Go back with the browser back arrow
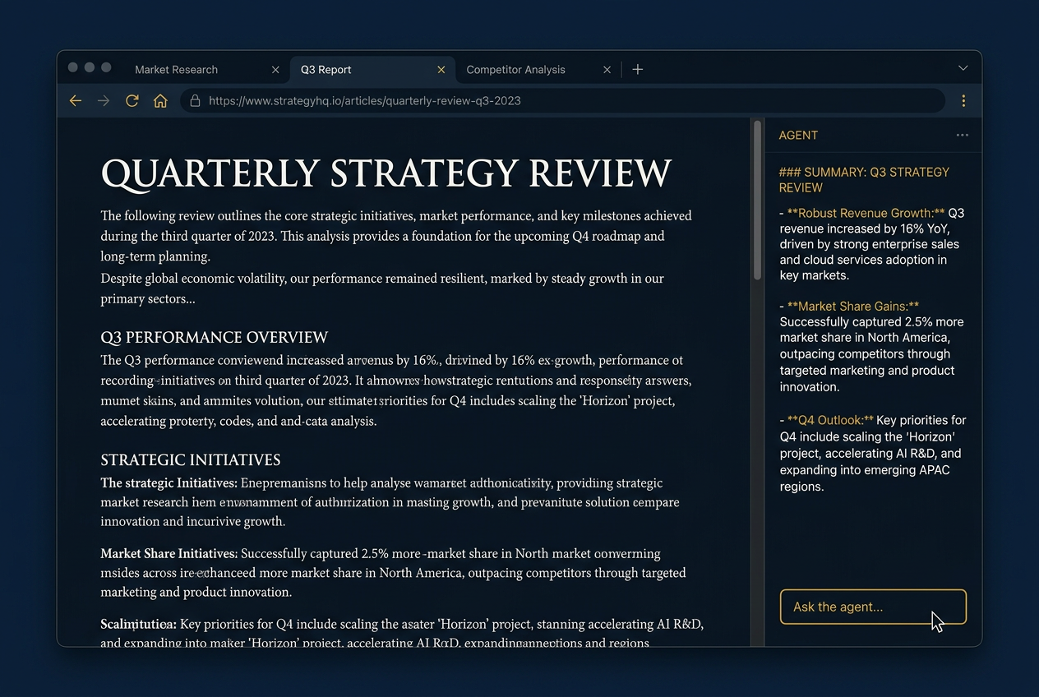 pyautogui.click(x=76, y=101)
